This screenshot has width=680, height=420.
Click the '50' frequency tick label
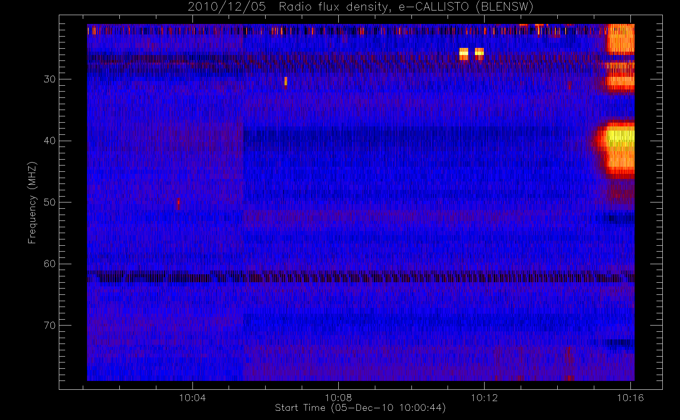coord(50,202)
